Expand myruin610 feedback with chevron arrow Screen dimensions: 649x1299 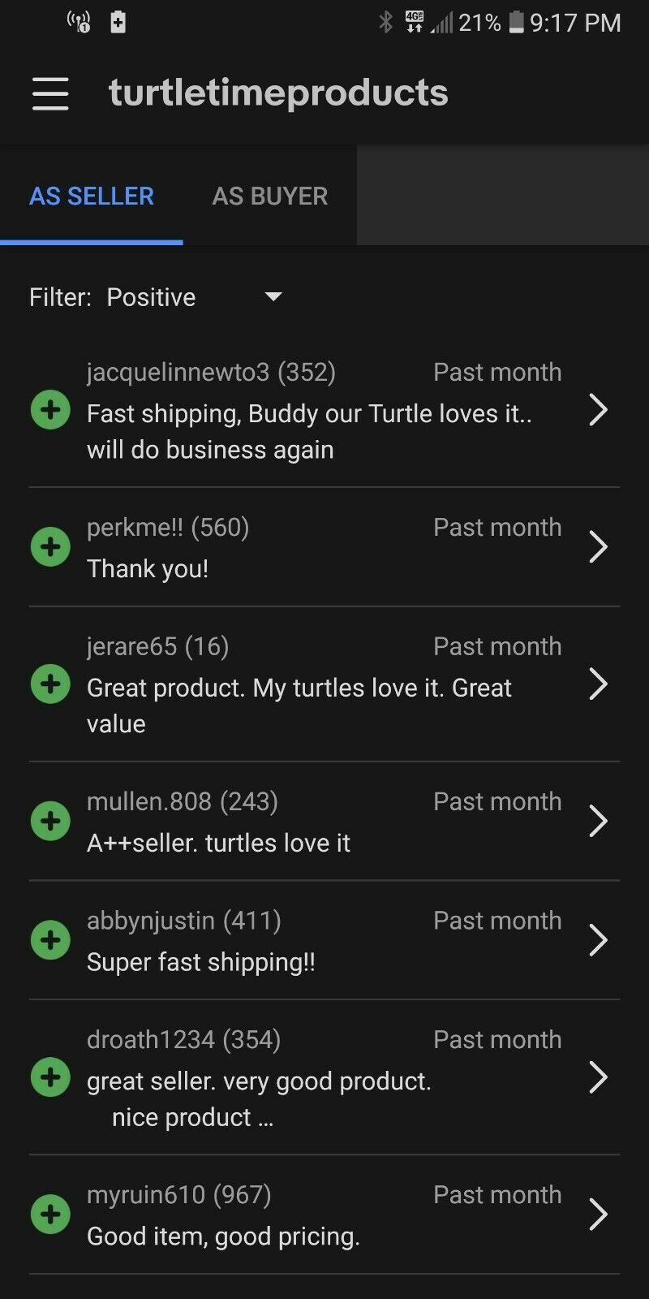point(598,1215)
